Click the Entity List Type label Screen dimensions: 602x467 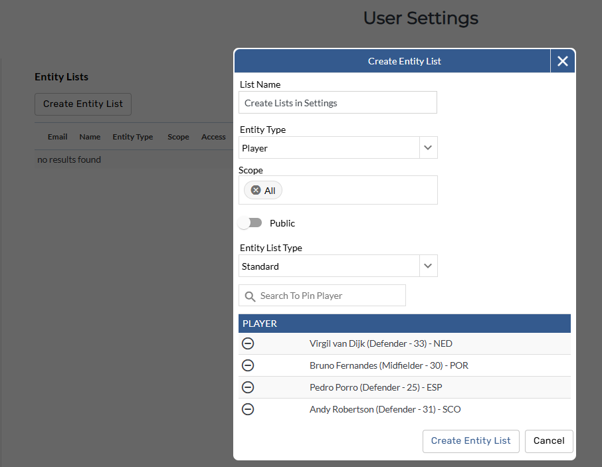(x=270, y=248)
